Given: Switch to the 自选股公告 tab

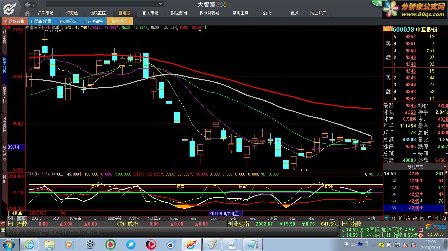Looking at the screenshot, I should click(67, 21).
